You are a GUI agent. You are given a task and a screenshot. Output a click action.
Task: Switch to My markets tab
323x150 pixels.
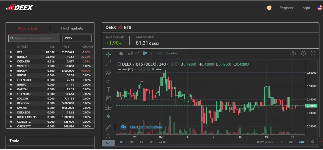pyautogui.click(x=28, y=28)
